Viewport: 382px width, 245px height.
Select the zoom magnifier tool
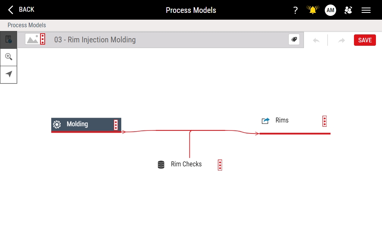8,57
